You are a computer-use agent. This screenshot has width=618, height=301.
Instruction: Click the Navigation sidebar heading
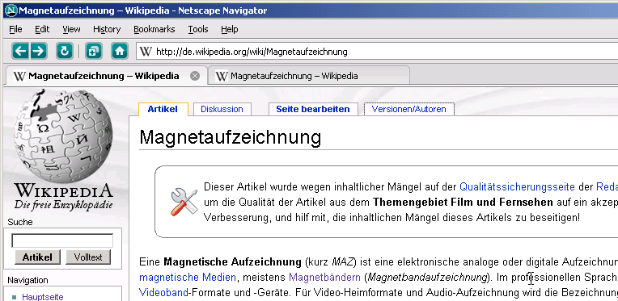28,280
